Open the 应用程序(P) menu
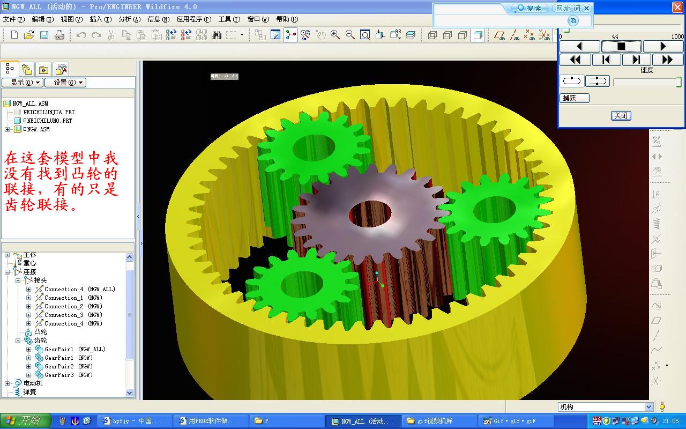This screenshot has width=686, height=429. coord(193,19)
